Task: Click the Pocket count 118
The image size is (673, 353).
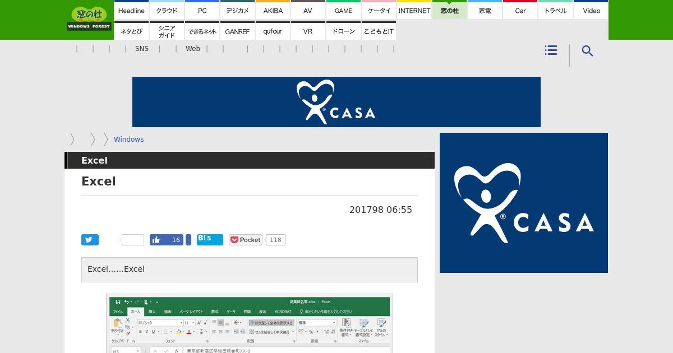Action: [275, 240]
